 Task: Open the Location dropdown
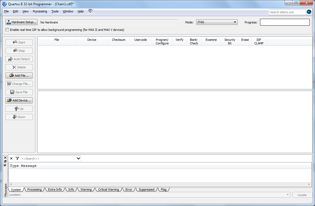tap(288, 195)
